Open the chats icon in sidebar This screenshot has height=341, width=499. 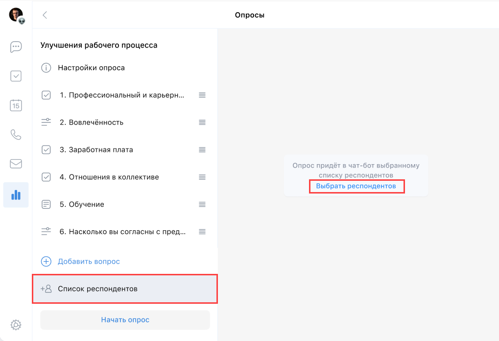[x=16, y=47]
